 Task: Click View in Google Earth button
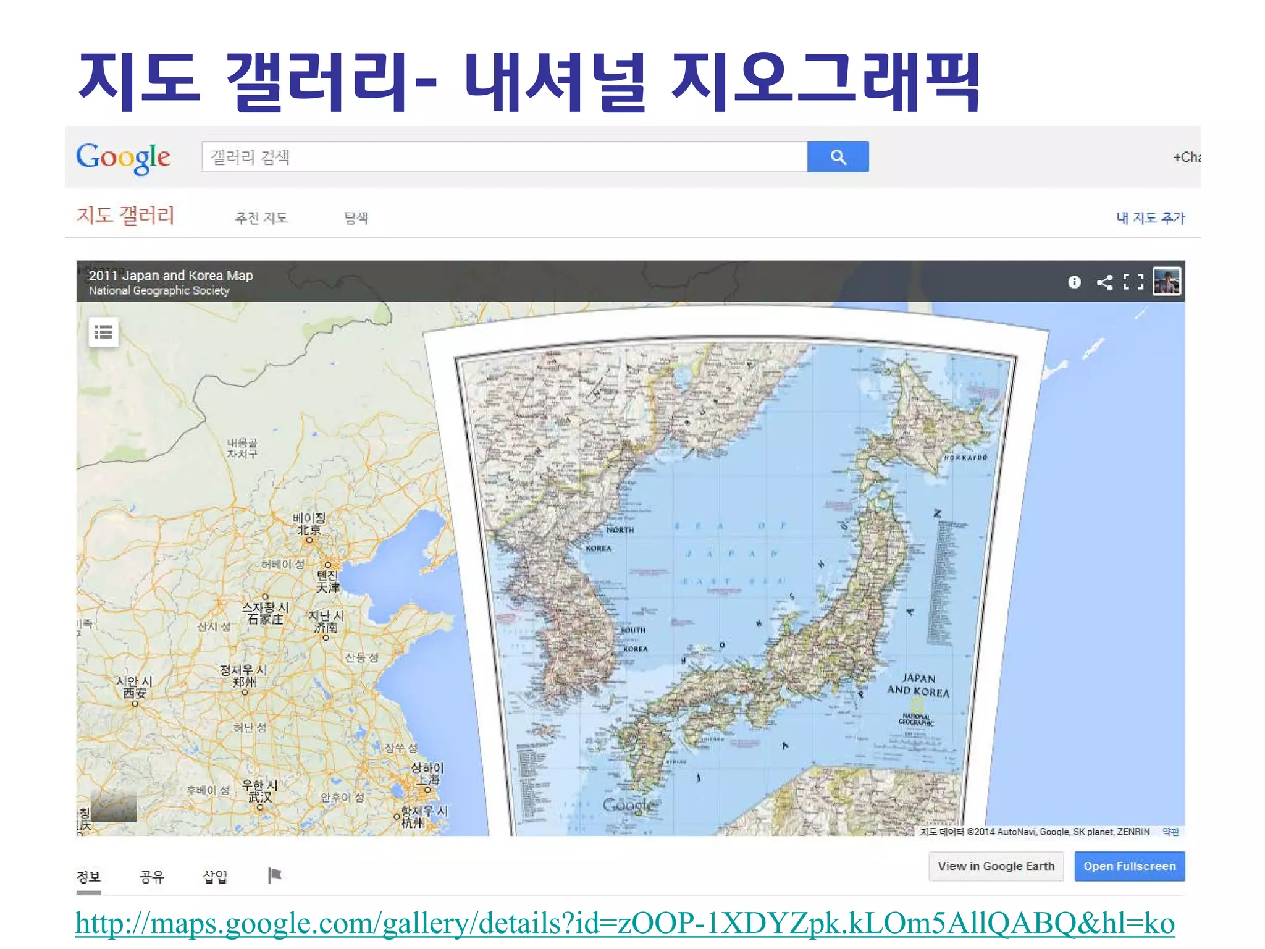pyautogui.click(x=996, y=866)
